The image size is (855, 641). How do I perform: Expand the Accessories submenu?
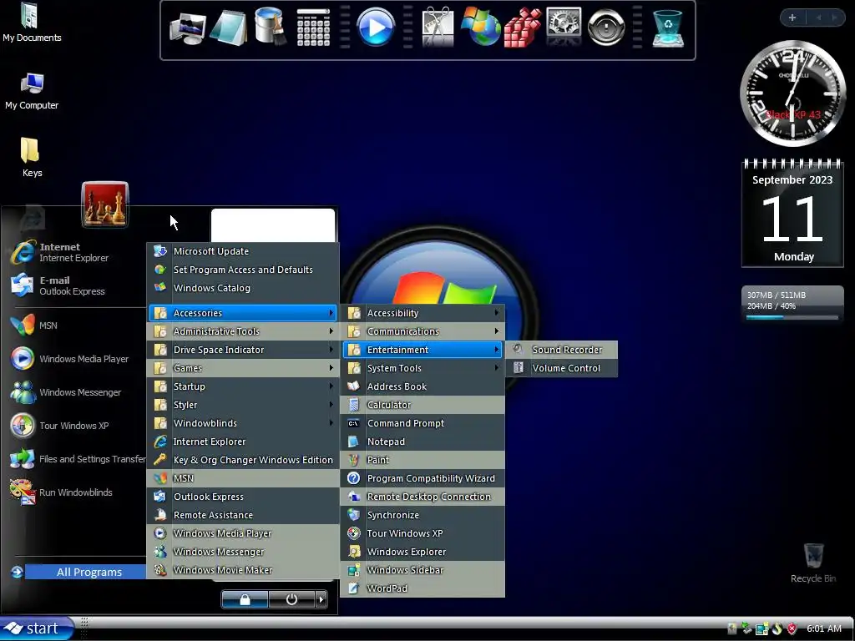coord(243,313)
